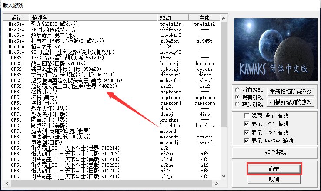Confirm with the 确定 button
The image size is (321, 191).
pyautogui.click(x=274, y=169)
